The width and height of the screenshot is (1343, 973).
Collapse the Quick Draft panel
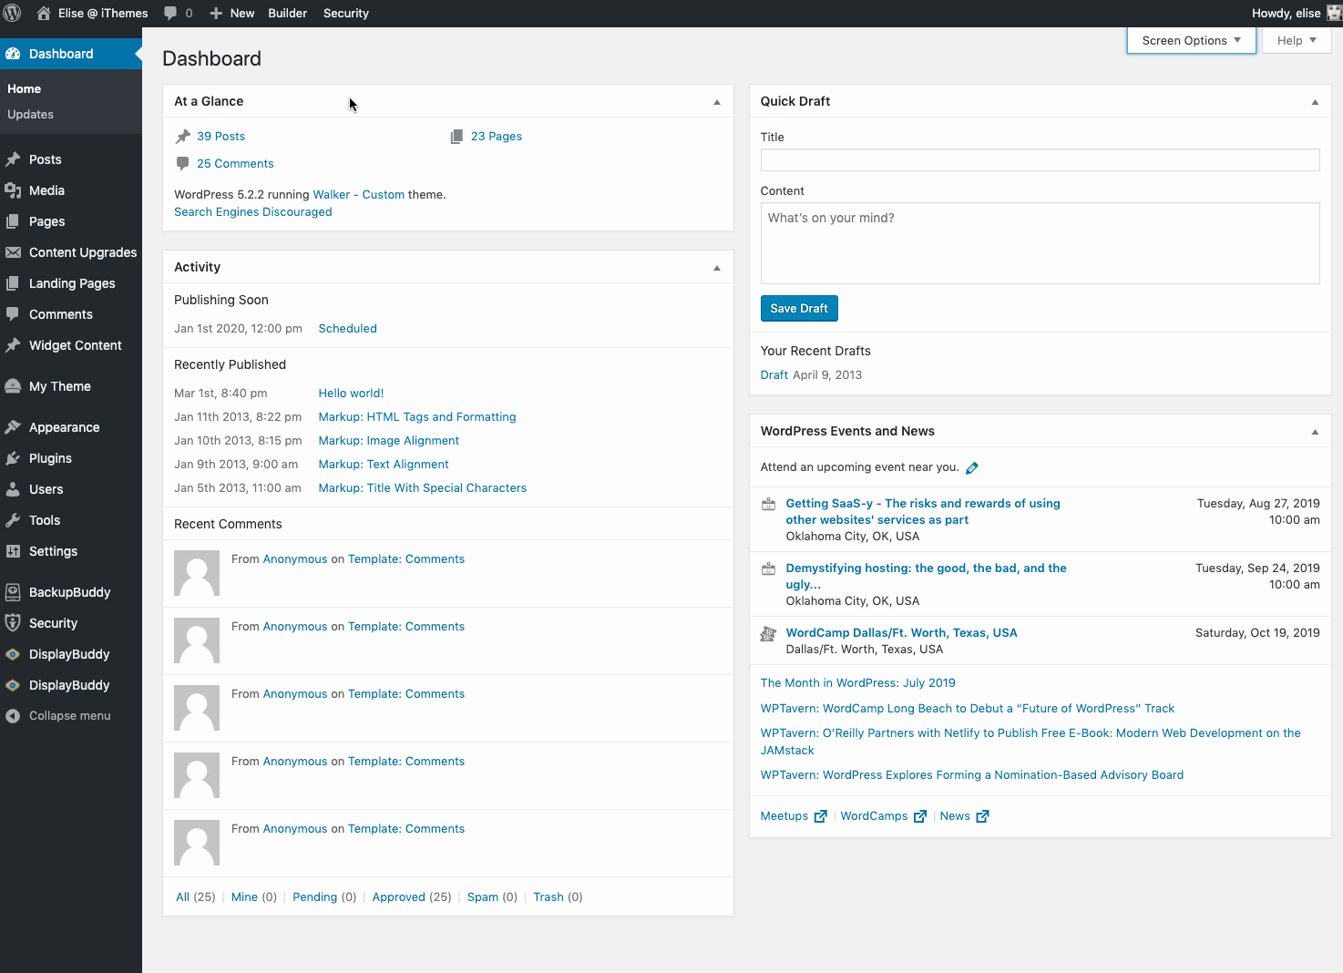1315,102
